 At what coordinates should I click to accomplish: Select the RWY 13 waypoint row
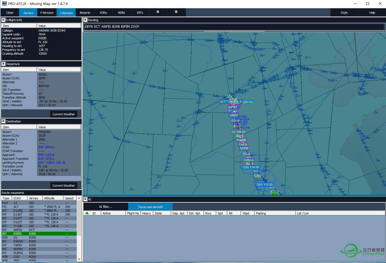click(39, 203)
